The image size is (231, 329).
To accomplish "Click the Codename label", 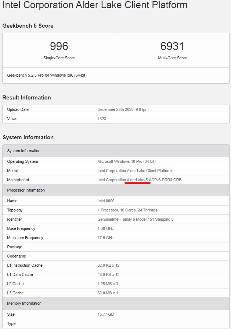I will click(17, 256).
